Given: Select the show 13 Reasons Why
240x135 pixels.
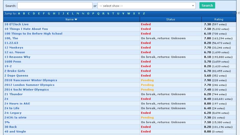Looking at the screenshot, I should 17,57.
